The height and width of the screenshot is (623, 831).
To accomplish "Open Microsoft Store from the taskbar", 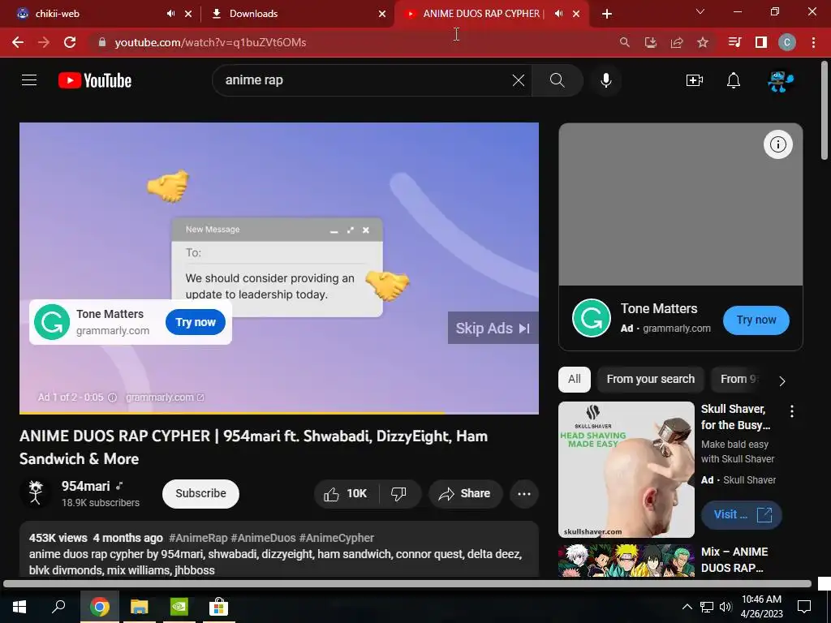I will [218, 607].
